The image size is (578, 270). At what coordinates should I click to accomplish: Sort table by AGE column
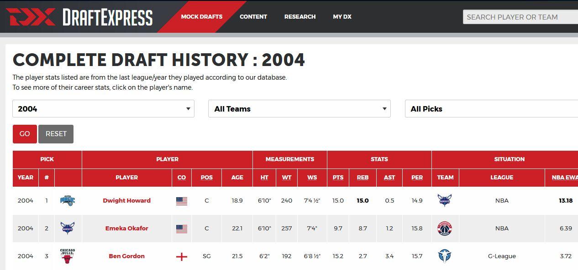click(237, 178)
